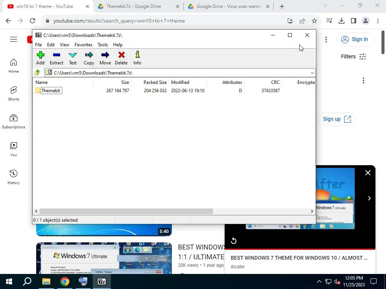Open Info for the archive
The image size is (386, 289).
coord(137,58)
